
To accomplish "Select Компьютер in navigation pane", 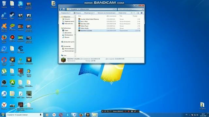I will [67, 46].
